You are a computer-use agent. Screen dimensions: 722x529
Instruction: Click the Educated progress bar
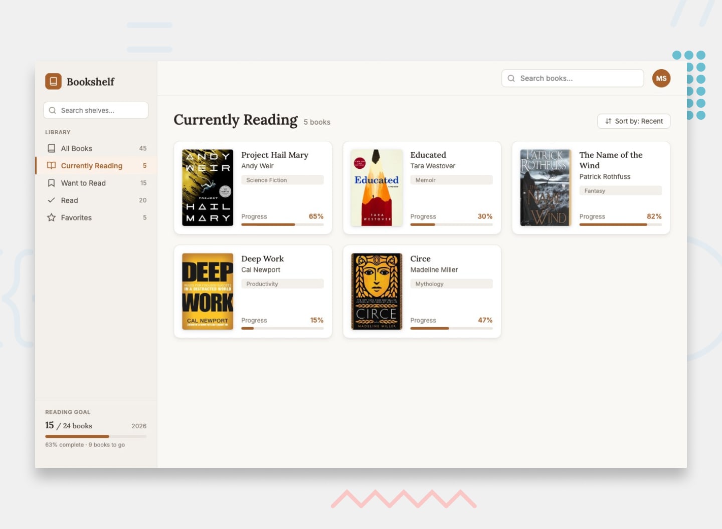[451, 224]
